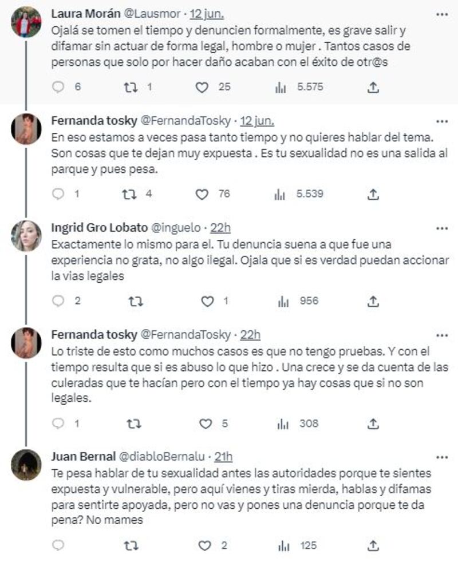Retweet Fernanda tosky's 12 jun. tweet
The height and width of the screenshot is (562, 458).
(x=129, y=194)
